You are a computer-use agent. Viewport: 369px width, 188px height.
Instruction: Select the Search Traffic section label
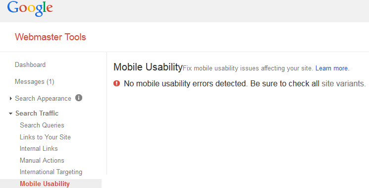(x=37, y=113)
